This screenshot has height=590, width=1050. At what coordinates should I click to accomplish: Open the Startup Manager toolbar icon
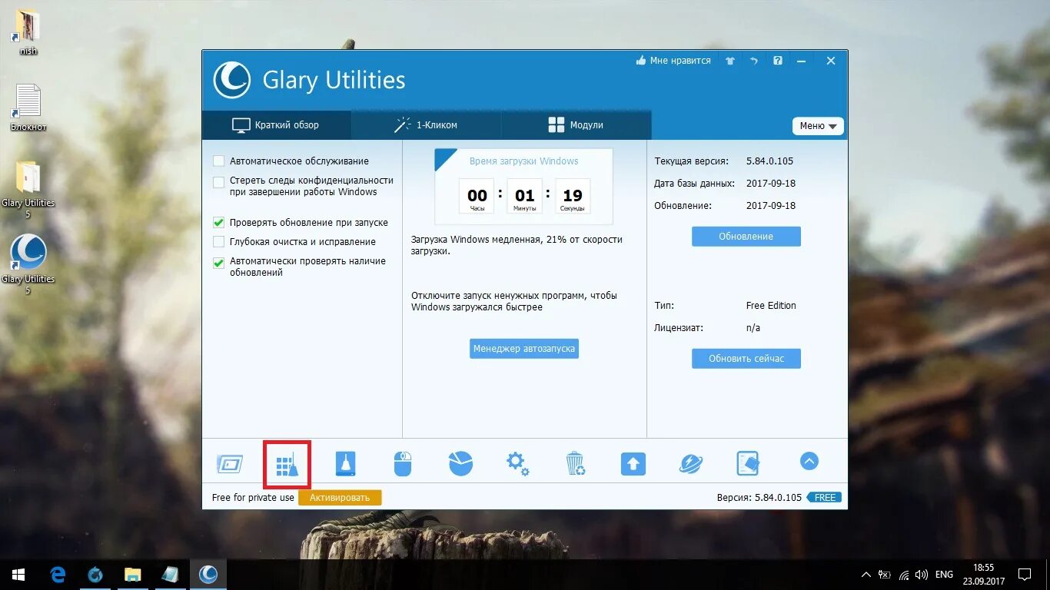click(230, 463)
